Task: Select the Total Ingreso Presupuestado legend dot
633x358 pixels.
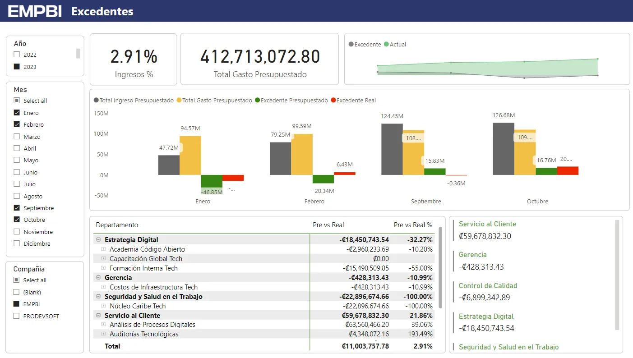Action: [x=96, y=101]
